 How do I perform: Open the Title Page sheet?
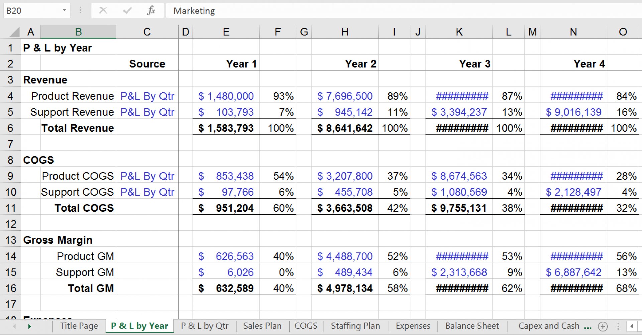coord(78,326)
